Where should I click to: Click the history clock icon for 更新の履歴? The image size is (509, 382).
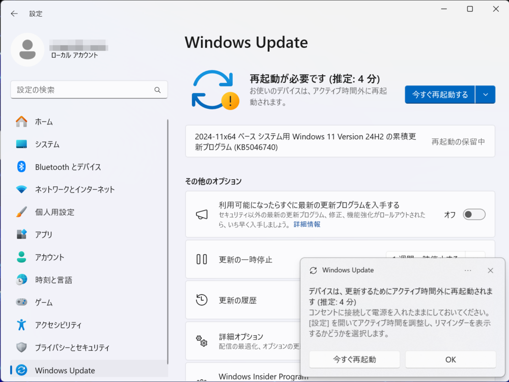click(x=202, y=300)
